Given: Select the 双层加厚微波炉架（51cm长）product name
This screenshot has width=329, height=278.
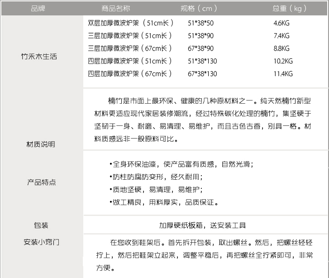Looking at the screenshot, I should [x=130, y=22].
